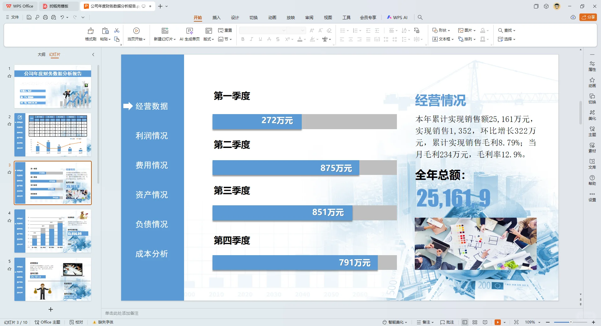Switch to slide sorter view icon

[475, 322]
